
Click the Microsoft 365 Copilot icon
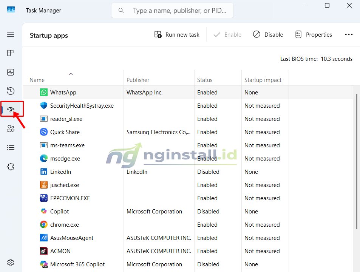pos(43,264)
